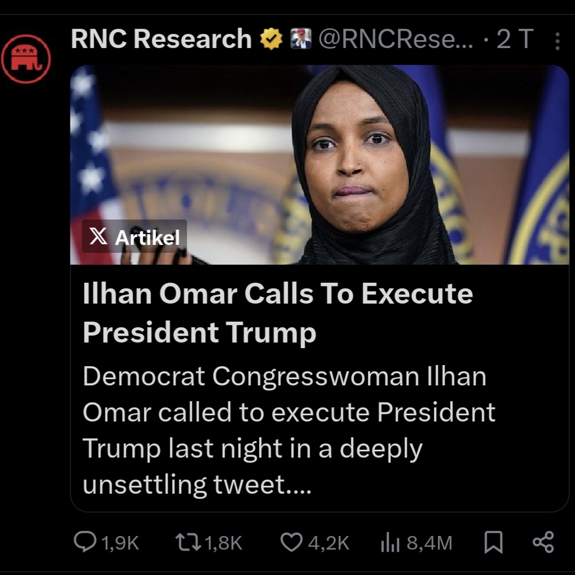
Task: Click the repost arrows icon
Action: point(187,542)
